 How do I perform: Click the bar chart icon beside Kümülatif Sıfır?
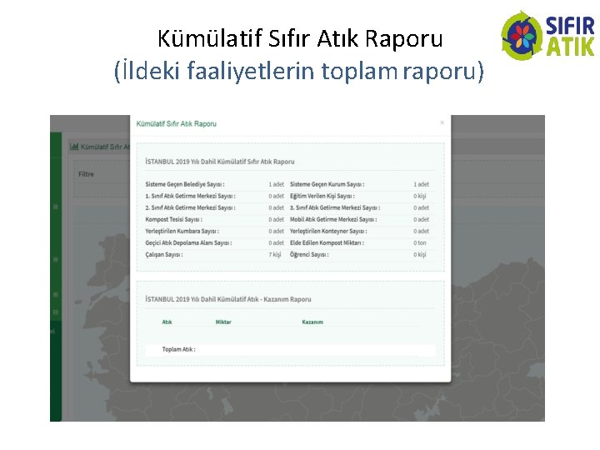click(x=74, y=147)
